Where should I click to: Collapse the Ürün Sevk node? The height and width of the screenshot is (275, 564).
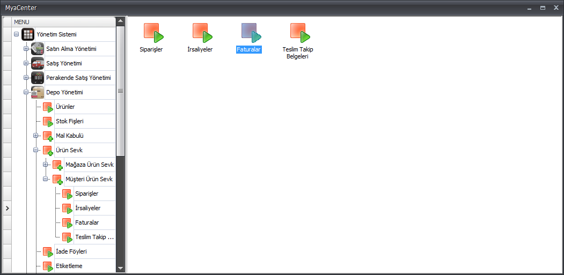pos(35,150)
